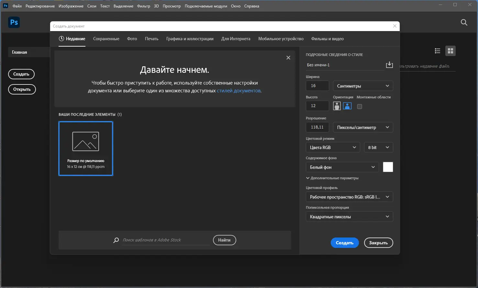This screenshot has width=478, height=288.
Task: Open the Редактирование menu
Action: click(x=40, y=6)
